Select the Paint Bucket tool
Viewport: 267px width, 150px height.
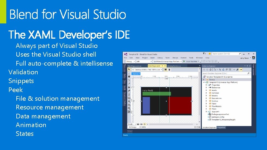tap(129, 87)
